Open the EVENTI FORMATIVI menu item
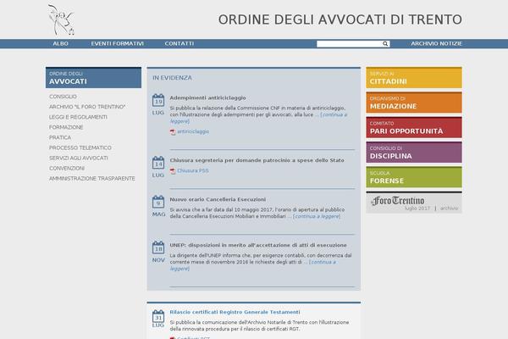508x339 pixels. pos(118,43)
